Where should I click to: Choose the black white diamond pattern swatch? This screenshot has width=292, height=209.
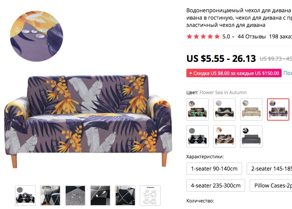197,136
